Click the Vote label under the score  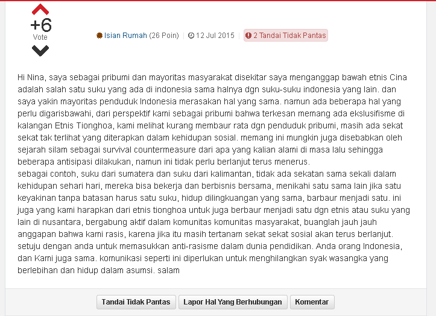click(x=40, y=37)
